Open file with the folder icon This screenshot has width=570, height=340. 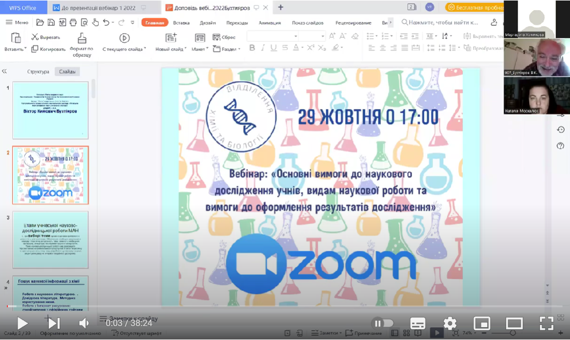(40, 23)
